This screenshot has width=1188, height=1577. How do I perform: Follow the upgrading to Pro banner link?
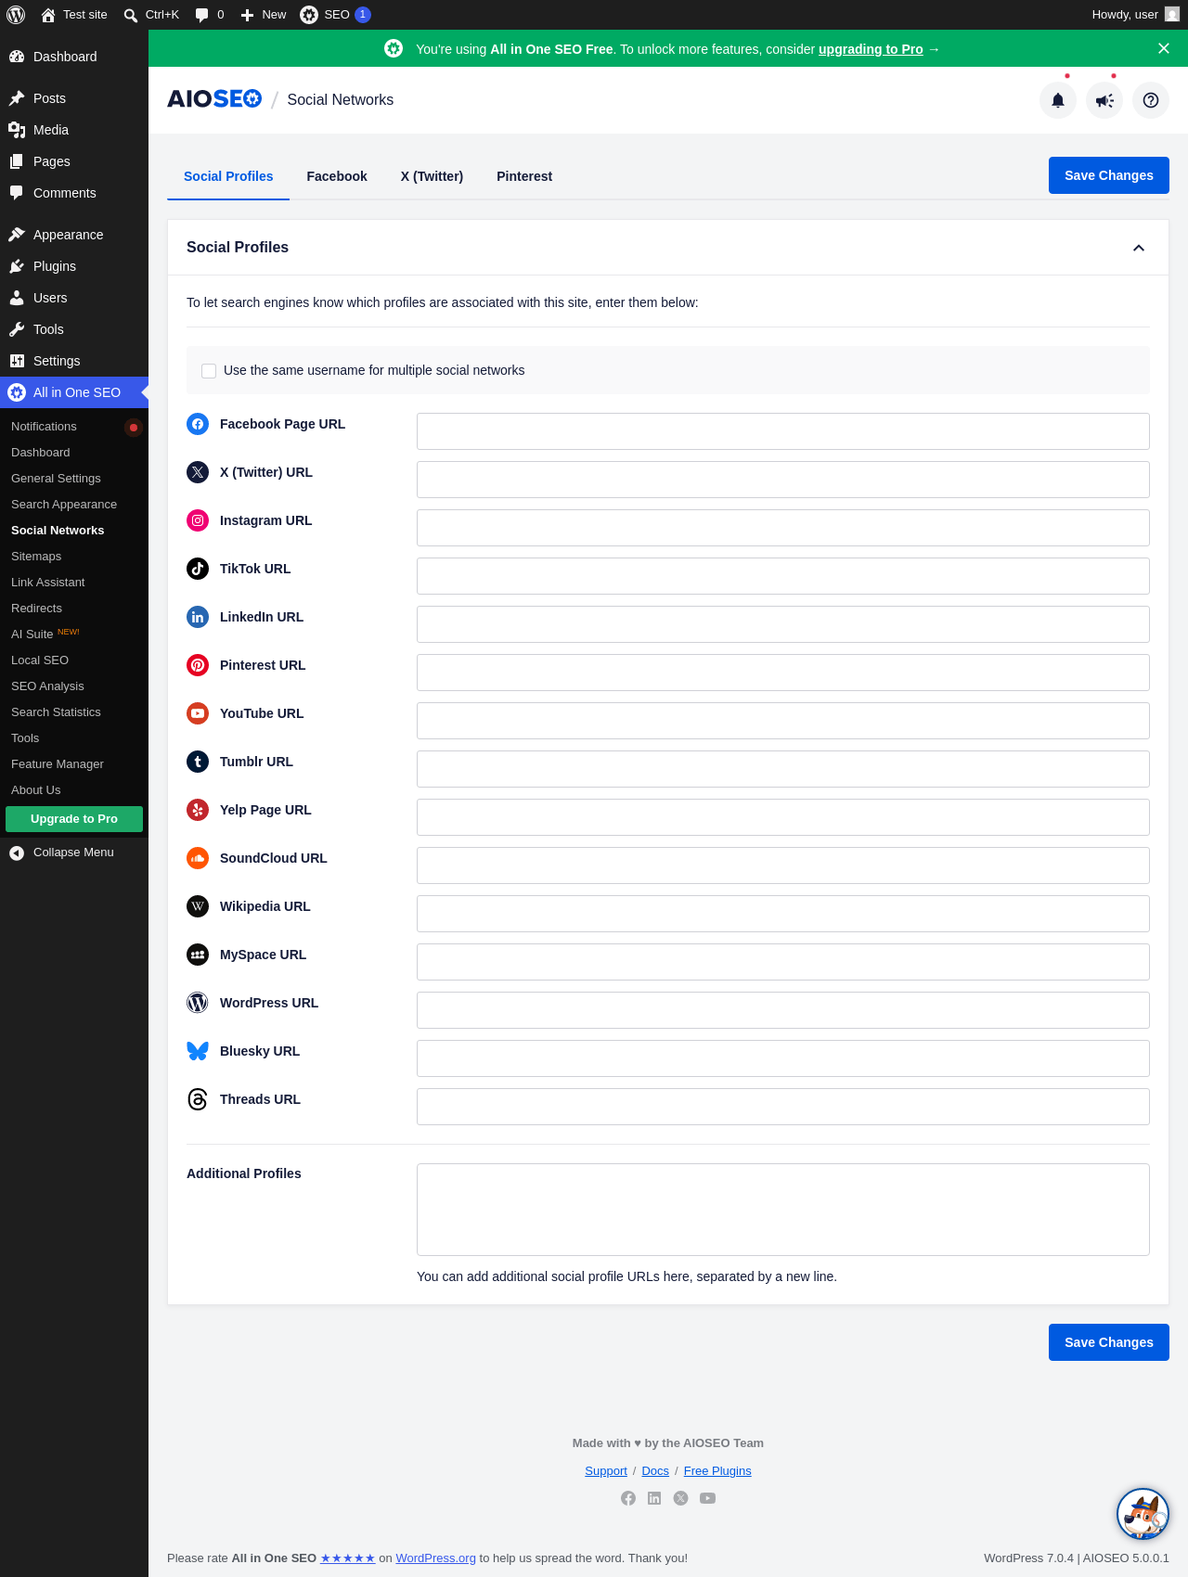point(871,49)
